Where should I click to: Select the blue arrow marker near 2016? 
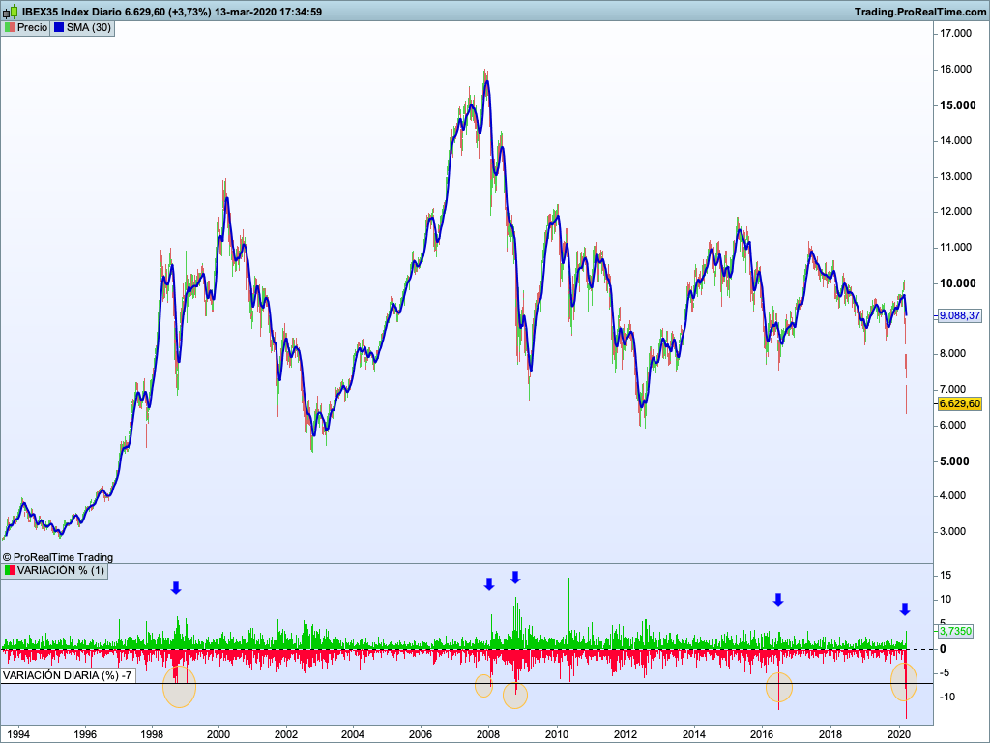click(x=778, y=600)
